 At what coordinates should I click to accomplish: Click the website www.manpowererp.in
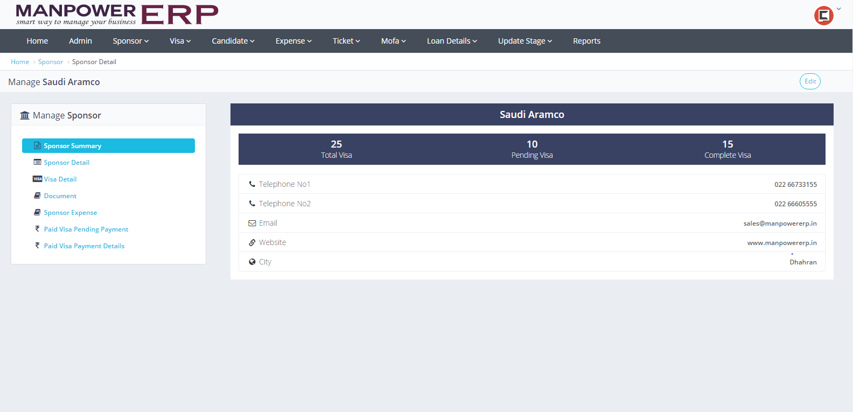point(782,243)
